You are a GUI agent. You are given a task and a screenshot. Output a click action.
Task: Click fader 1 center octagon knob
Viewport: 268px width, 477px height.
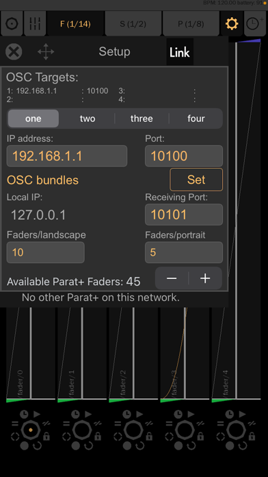(x=82, y=430)
